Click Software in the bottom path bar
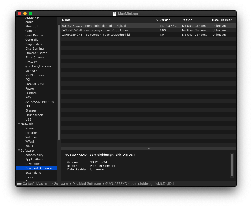Viewport: 252px width, 207px height. (61, 184)
